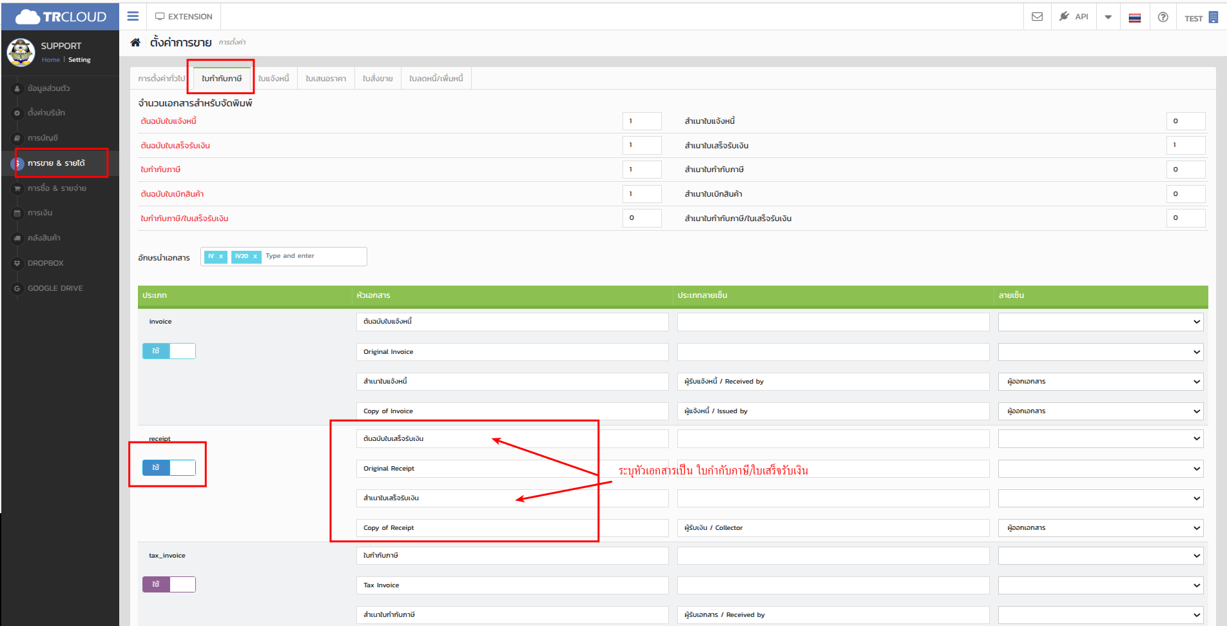The height and width of the screenshot is (626, 1227).
Task: Click the API plug icon
Action: (x=1065, y=17)
